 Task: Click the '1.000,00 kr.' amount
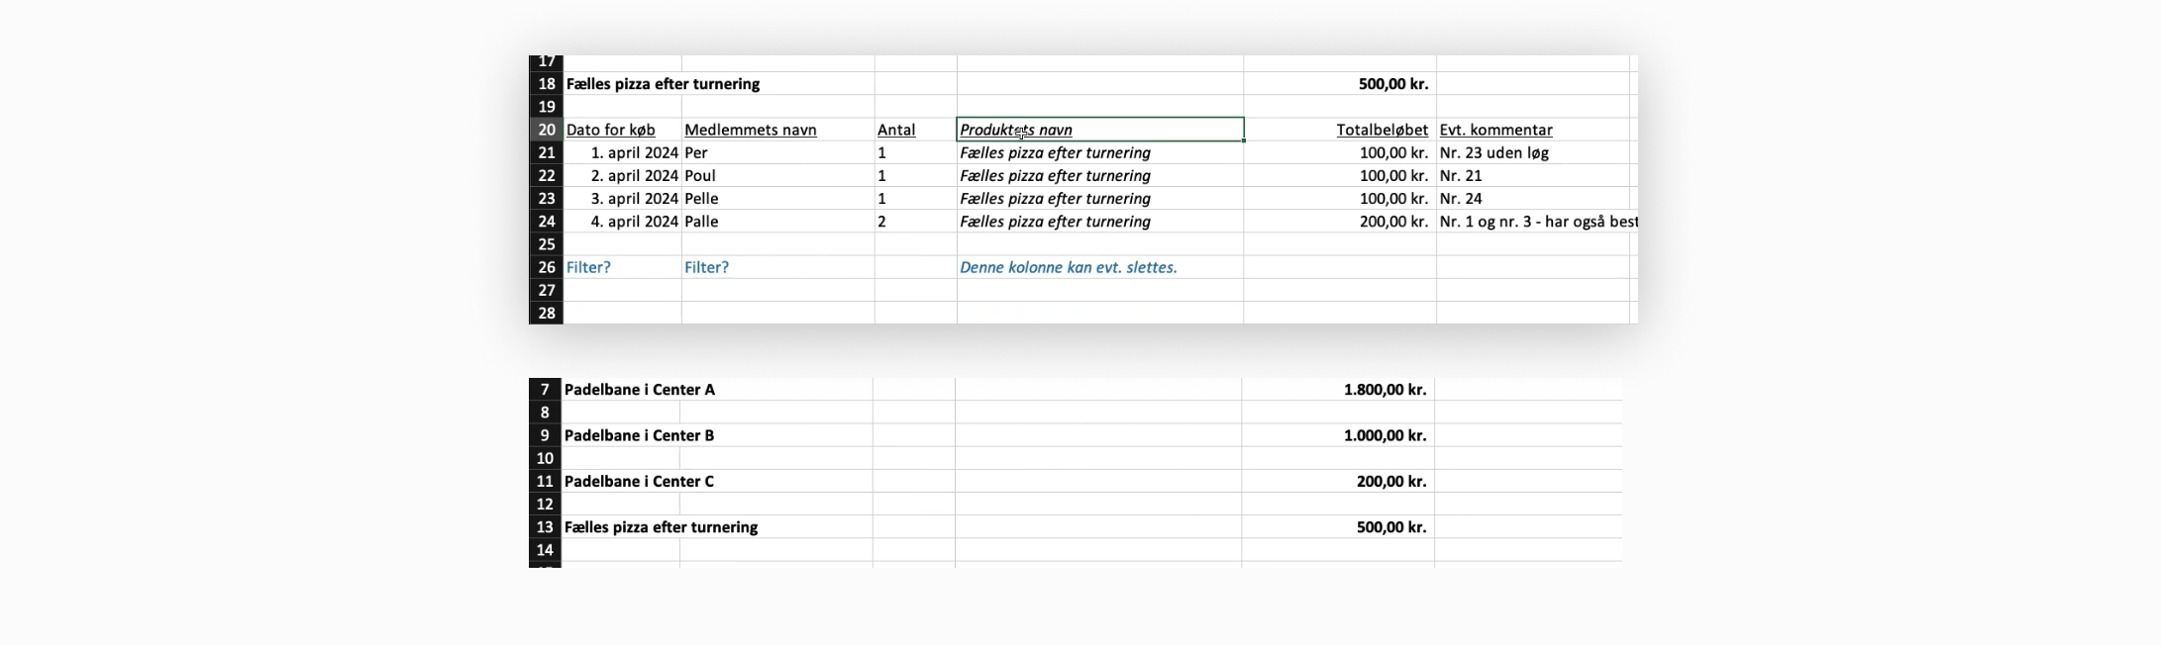coord(1385,435)
